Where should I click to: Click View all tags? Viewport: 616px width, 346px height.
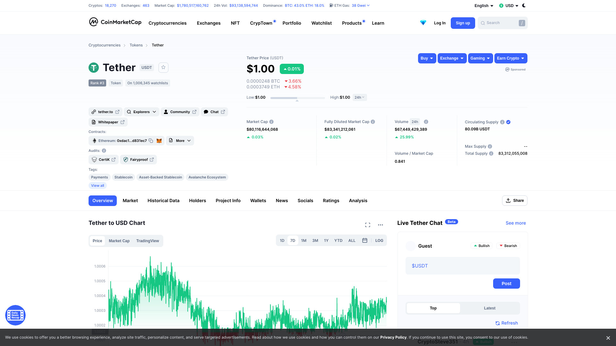98,185
